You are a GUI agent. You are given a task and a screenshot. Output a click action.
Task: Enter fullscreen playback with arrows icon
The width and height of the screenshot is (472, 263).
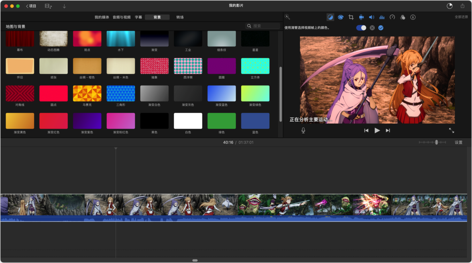452,130
